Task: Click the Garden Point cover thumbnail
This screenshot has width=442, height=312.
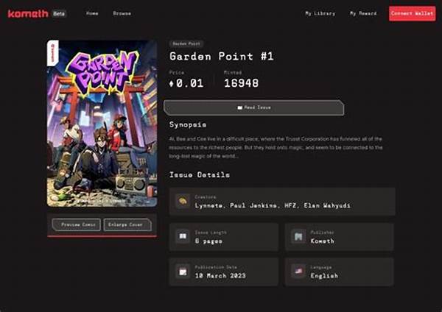Action: [x=102, y=124]
